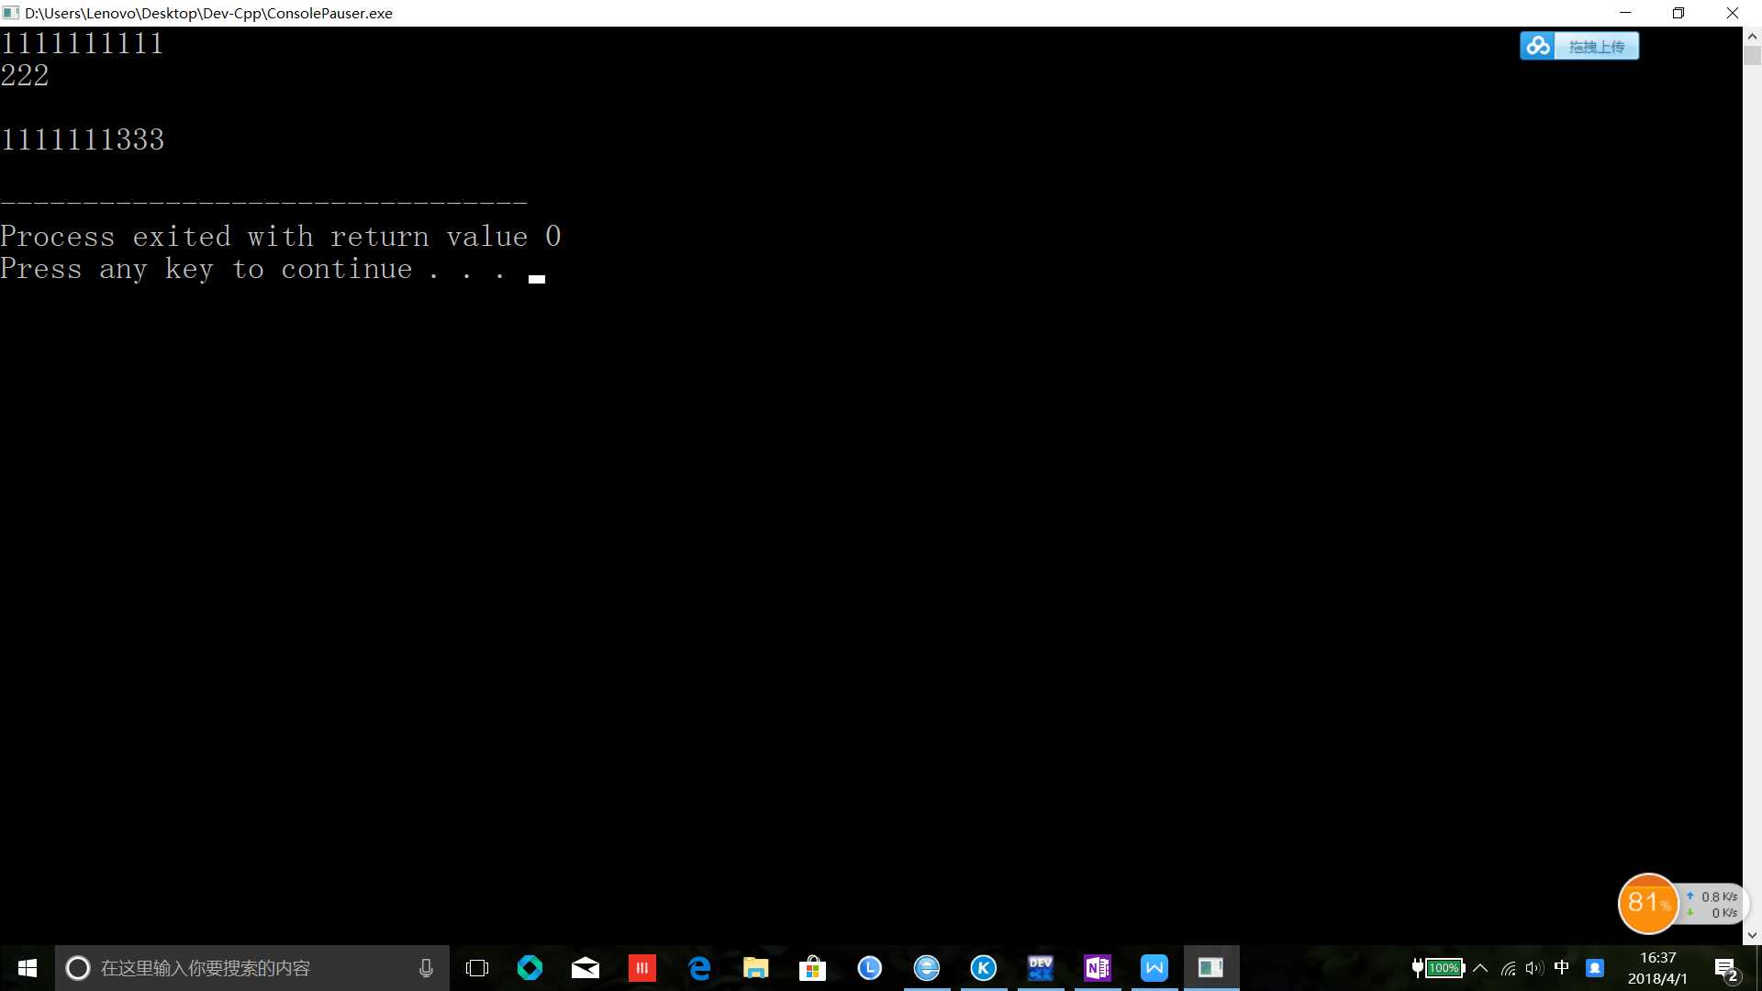Click the input line 222
Screen dimensions: 1762x991
click(x=25, y=76)
